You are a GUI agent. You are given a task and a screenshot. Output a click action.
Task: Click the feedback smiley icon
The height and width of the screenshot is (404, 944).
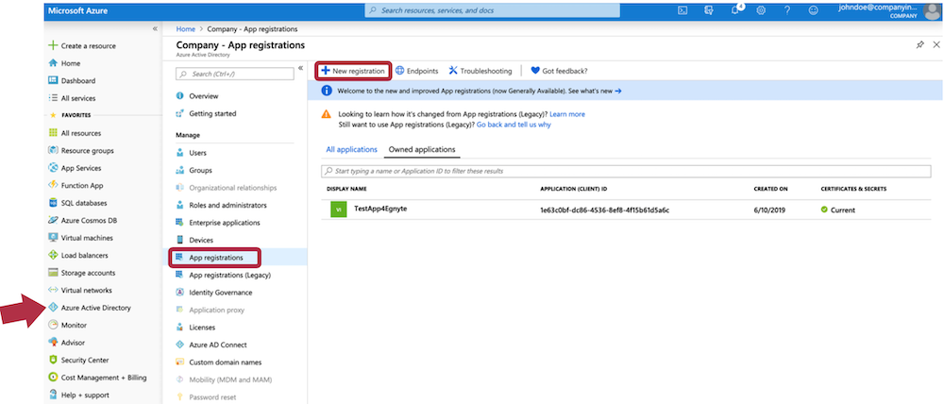814,10
